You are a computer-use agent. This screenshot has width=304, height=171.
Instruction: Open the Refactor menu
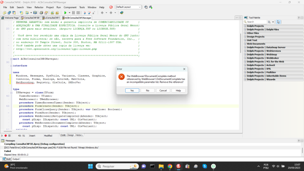pyautogui.click(x=39, y=7)
